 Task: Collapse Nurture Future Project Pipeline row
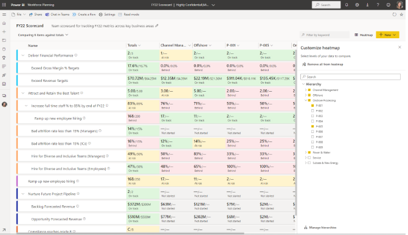pyautogui.click(x=23, y=194)
